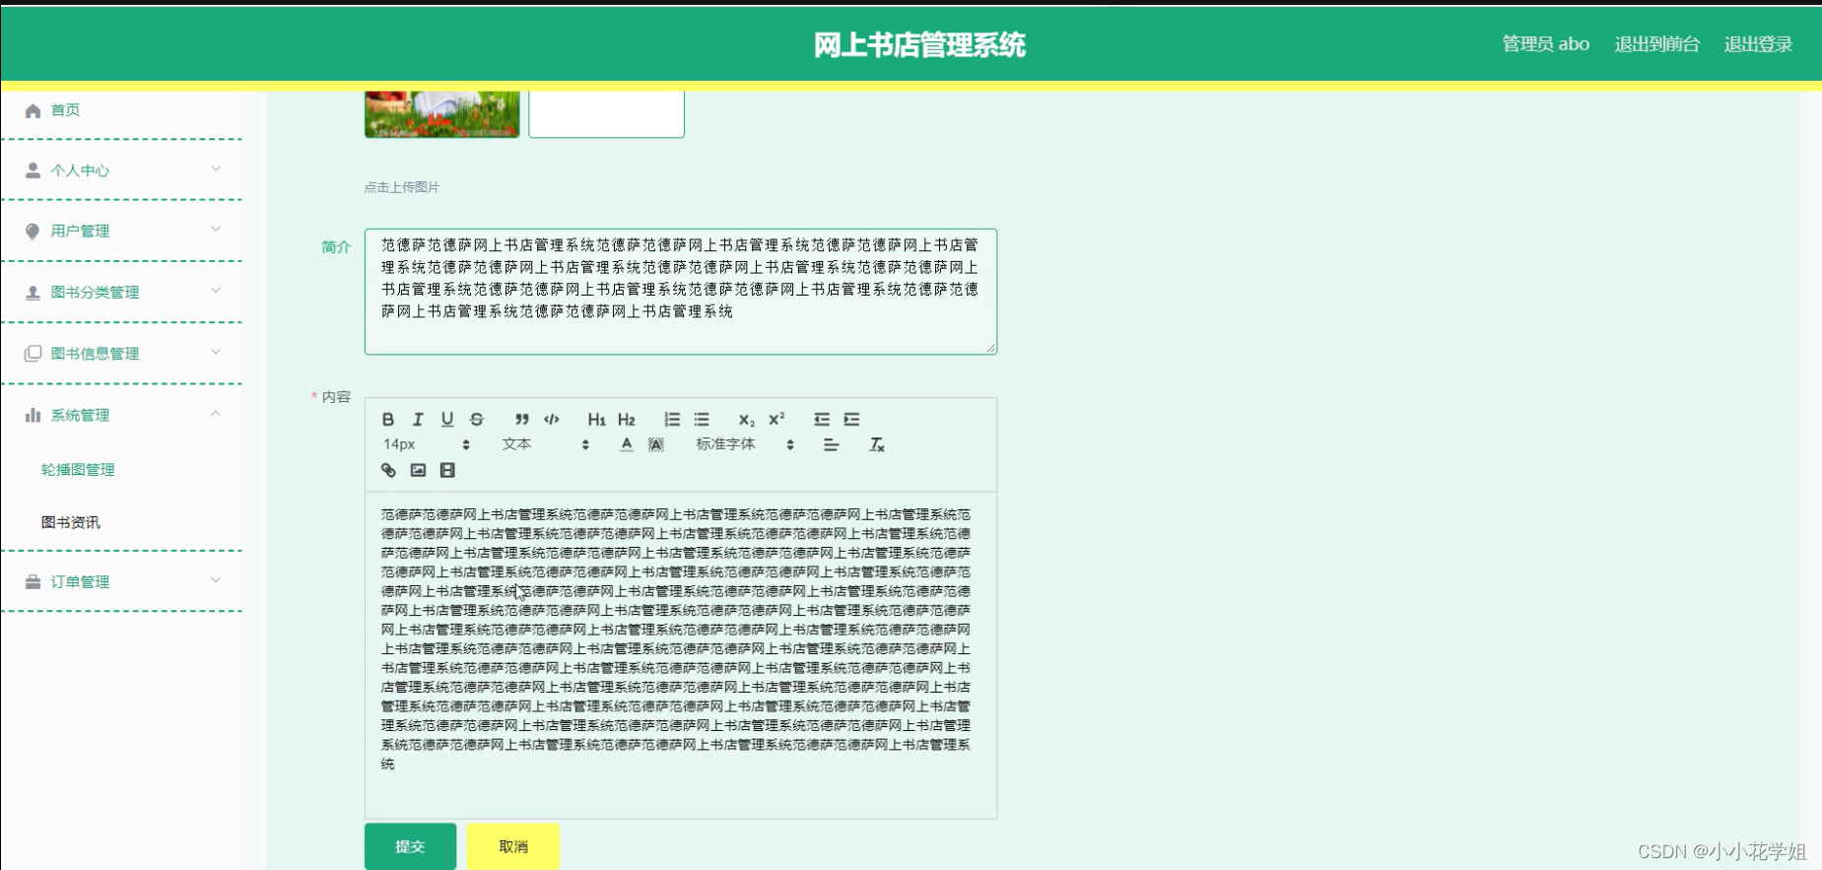The height and width of the screenshot is (870, 1822).
Task: Click inside the 内容 rich text editor body
Action: pos(681,654)
